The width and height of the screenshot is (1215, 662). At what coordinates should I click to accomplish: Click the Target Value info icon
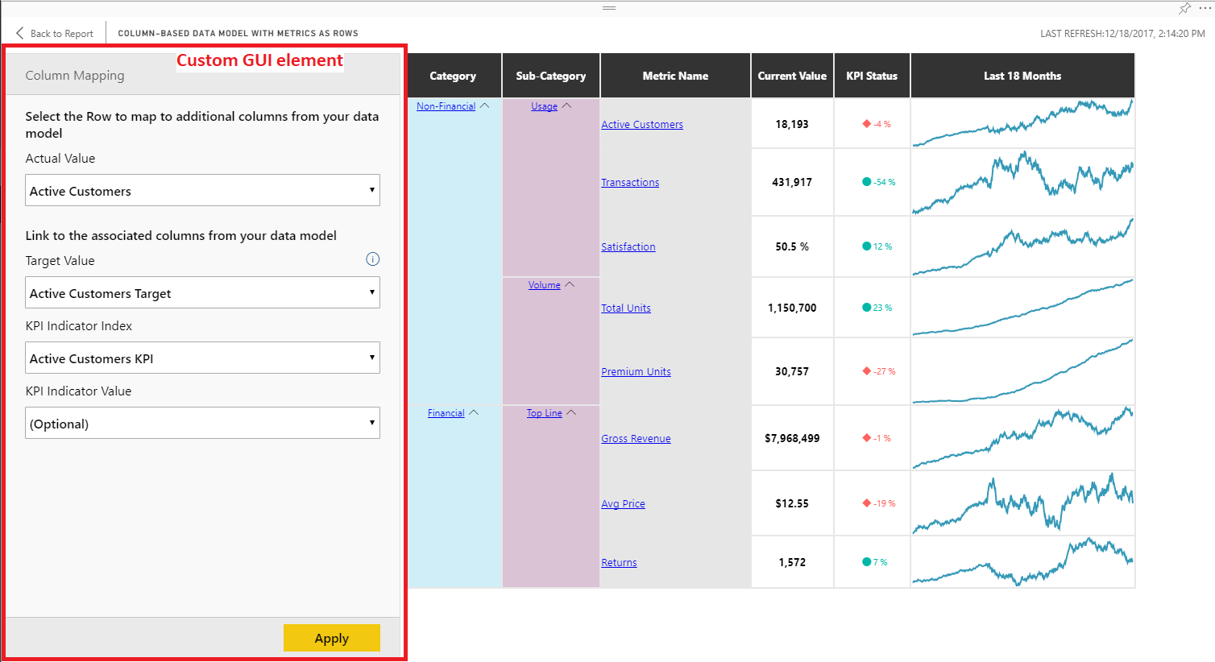coord(372,259)
